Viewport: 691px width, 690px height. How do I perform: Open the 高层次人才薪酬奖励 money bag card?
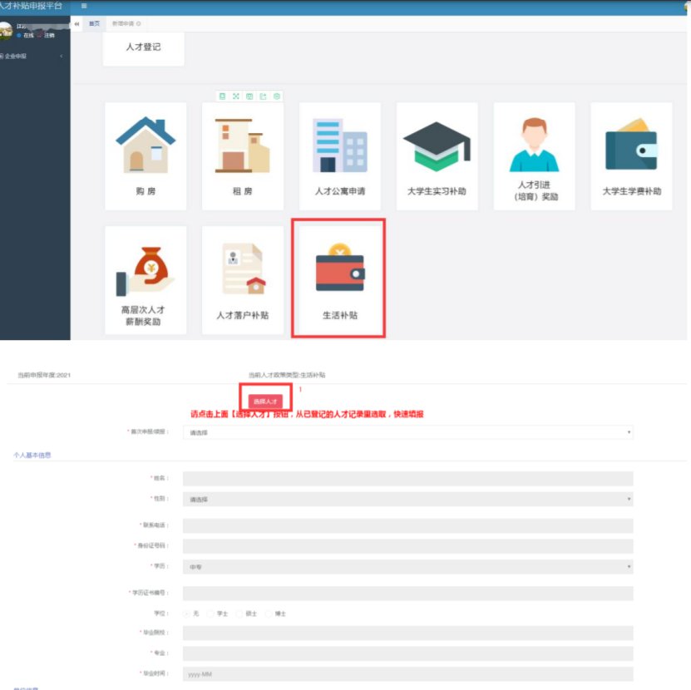click(x=146, y=280)
